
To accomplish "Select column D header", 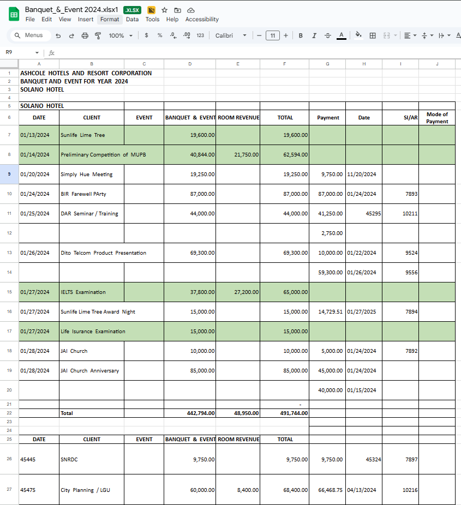I will pos(190,64).
